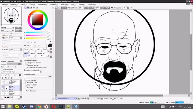
Task: Open Google Chrome from the taskbar
Action: pos(39,106)
